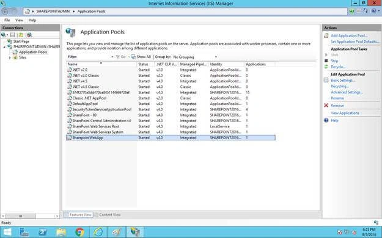Open the View menu
This screenshot has width=382, height=238.
click(19, 20)
